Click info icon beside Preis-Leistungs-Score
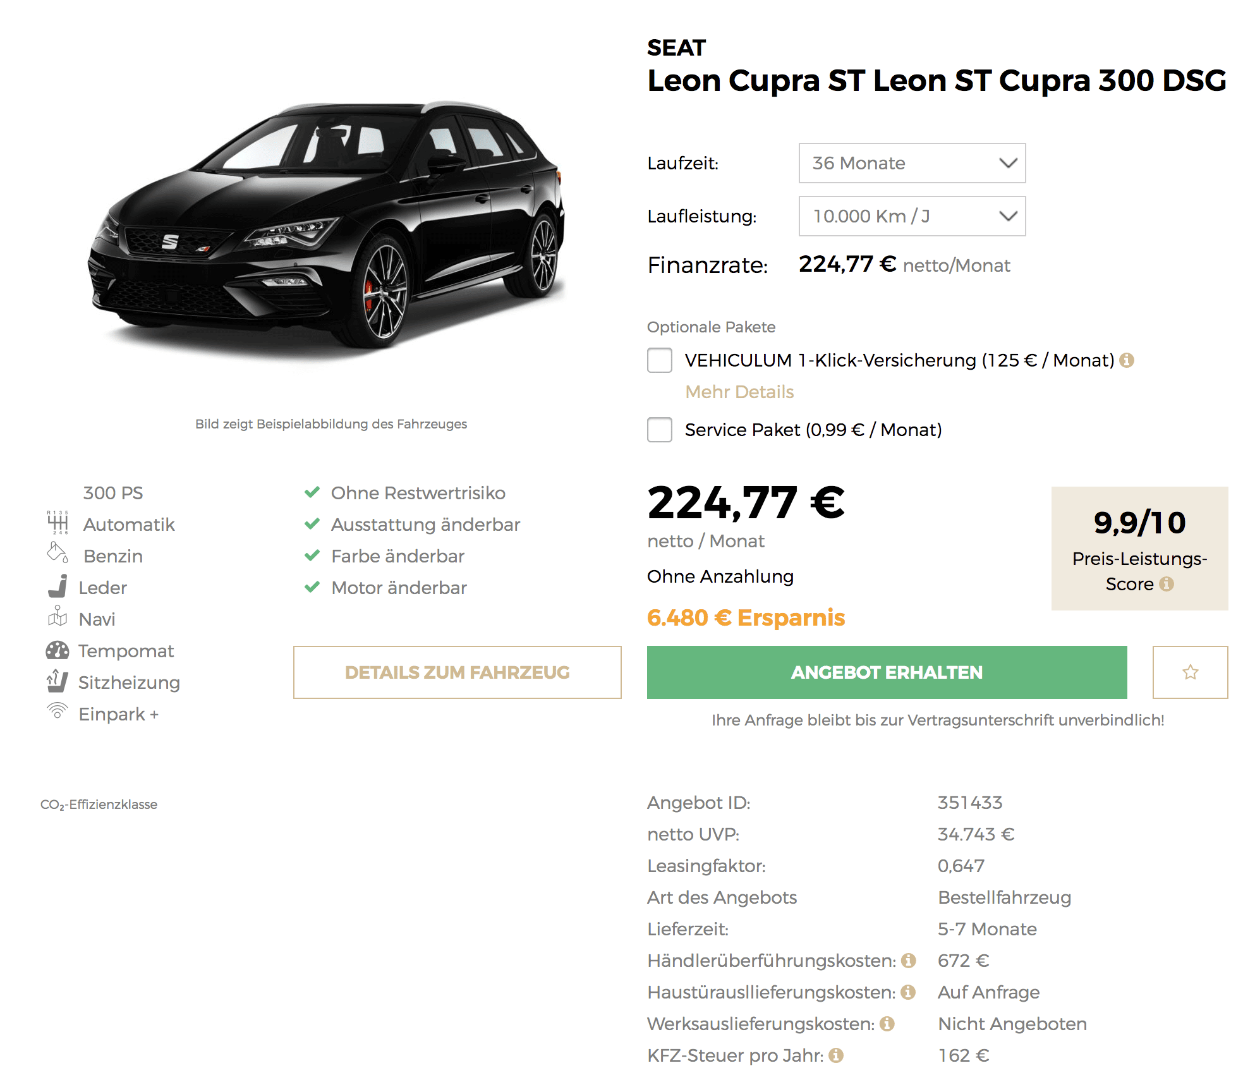1255x1087 pixels. [x=1167, y=584]
